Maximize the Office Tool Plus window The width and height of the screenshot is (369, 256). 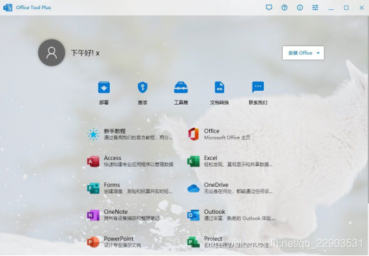click(x=346, y=8)
